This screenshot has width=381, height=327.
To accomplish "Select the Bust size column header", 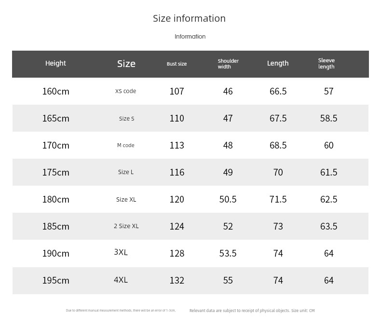I will tap(177, 64).
